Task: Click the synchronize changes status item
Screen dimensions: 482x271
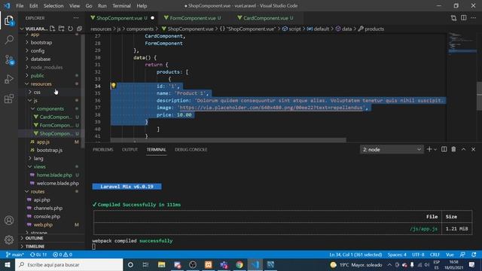Action: (x=38, y=254)
